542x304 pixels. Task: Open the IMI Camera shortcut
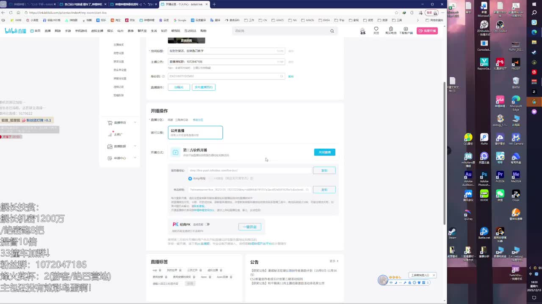click(x=516, y=139)
